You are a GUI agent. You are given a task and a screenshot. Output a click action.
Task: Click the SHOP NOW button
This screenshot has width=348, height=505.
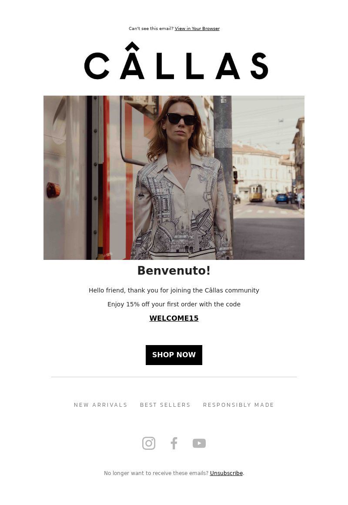(174, 355)
